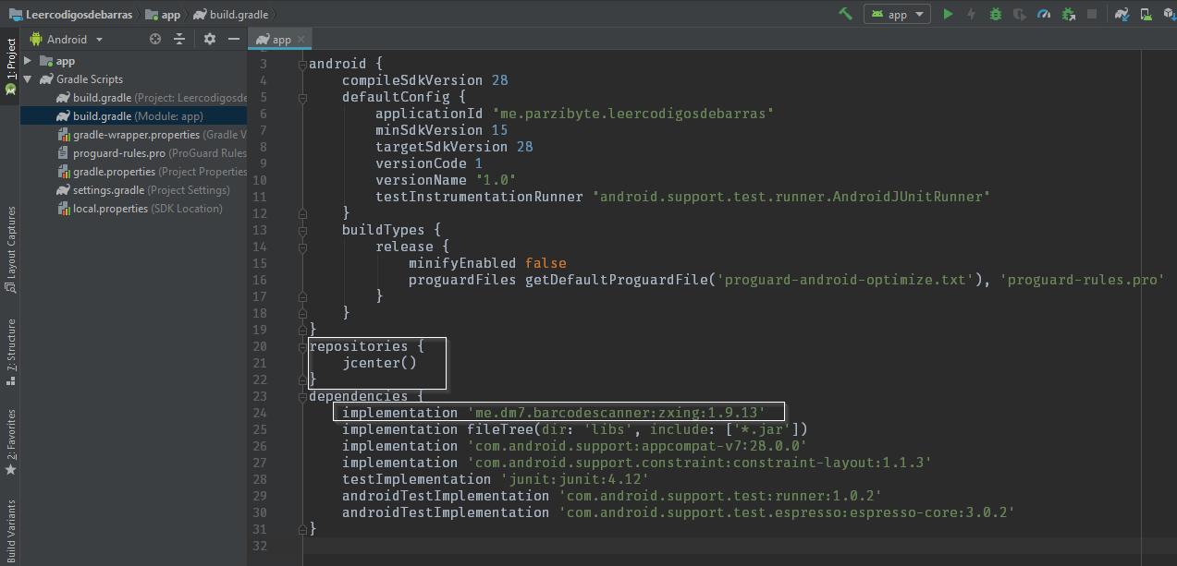Collapse the Gradle Scripts node
The height and width of the screenshot is (566, 1177).
[28, 79]
